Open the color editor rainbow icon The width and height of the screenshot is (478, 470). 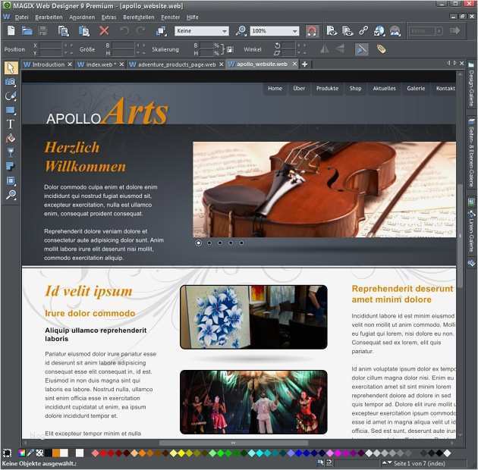(x=22, y=453)
